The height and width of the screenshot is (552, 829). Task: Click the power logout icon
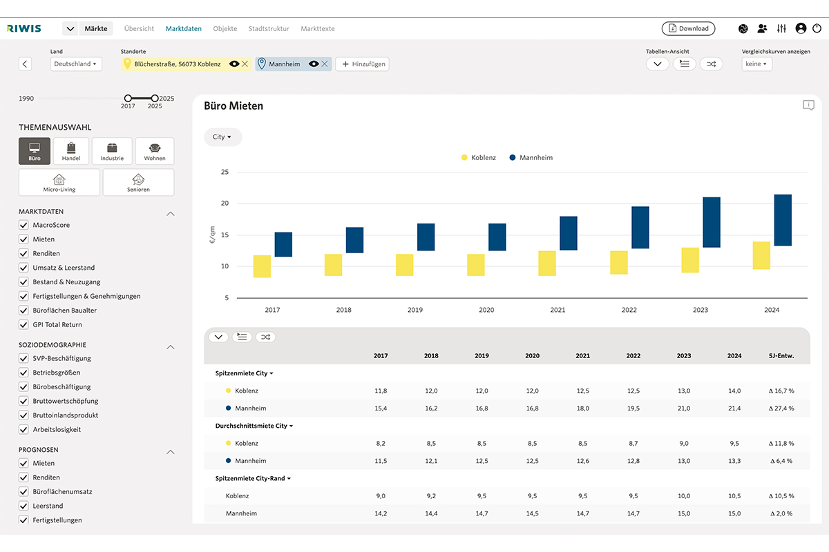[817, 29]
